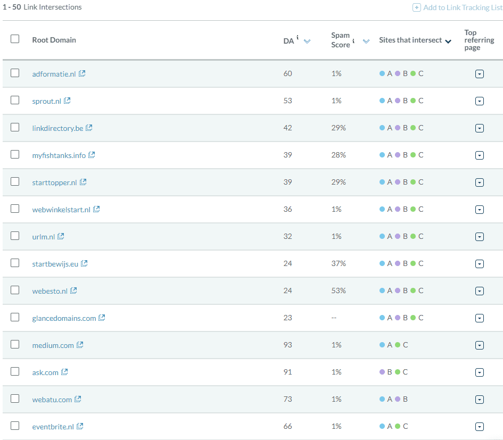Sort by DA using column arrow
This screenshot has height=440, width=503.
[x=307, y=41]
